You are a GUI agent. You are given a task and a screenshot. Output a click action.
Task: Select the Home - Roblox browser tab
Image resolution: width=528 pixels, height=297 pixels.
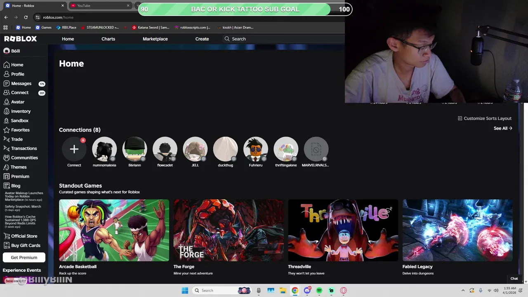(x=35, y=6)
